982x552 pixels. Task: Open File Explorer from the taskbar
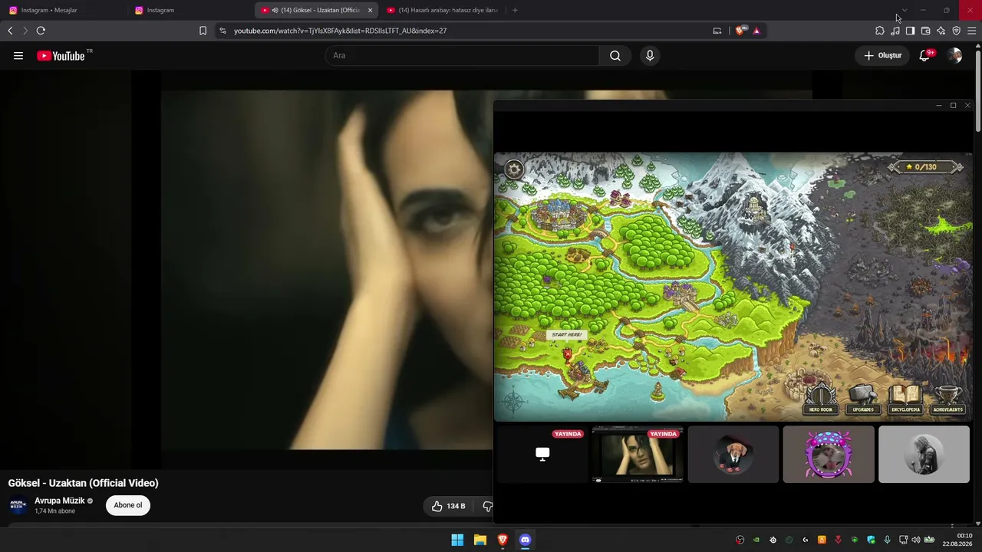coord(480,540)
